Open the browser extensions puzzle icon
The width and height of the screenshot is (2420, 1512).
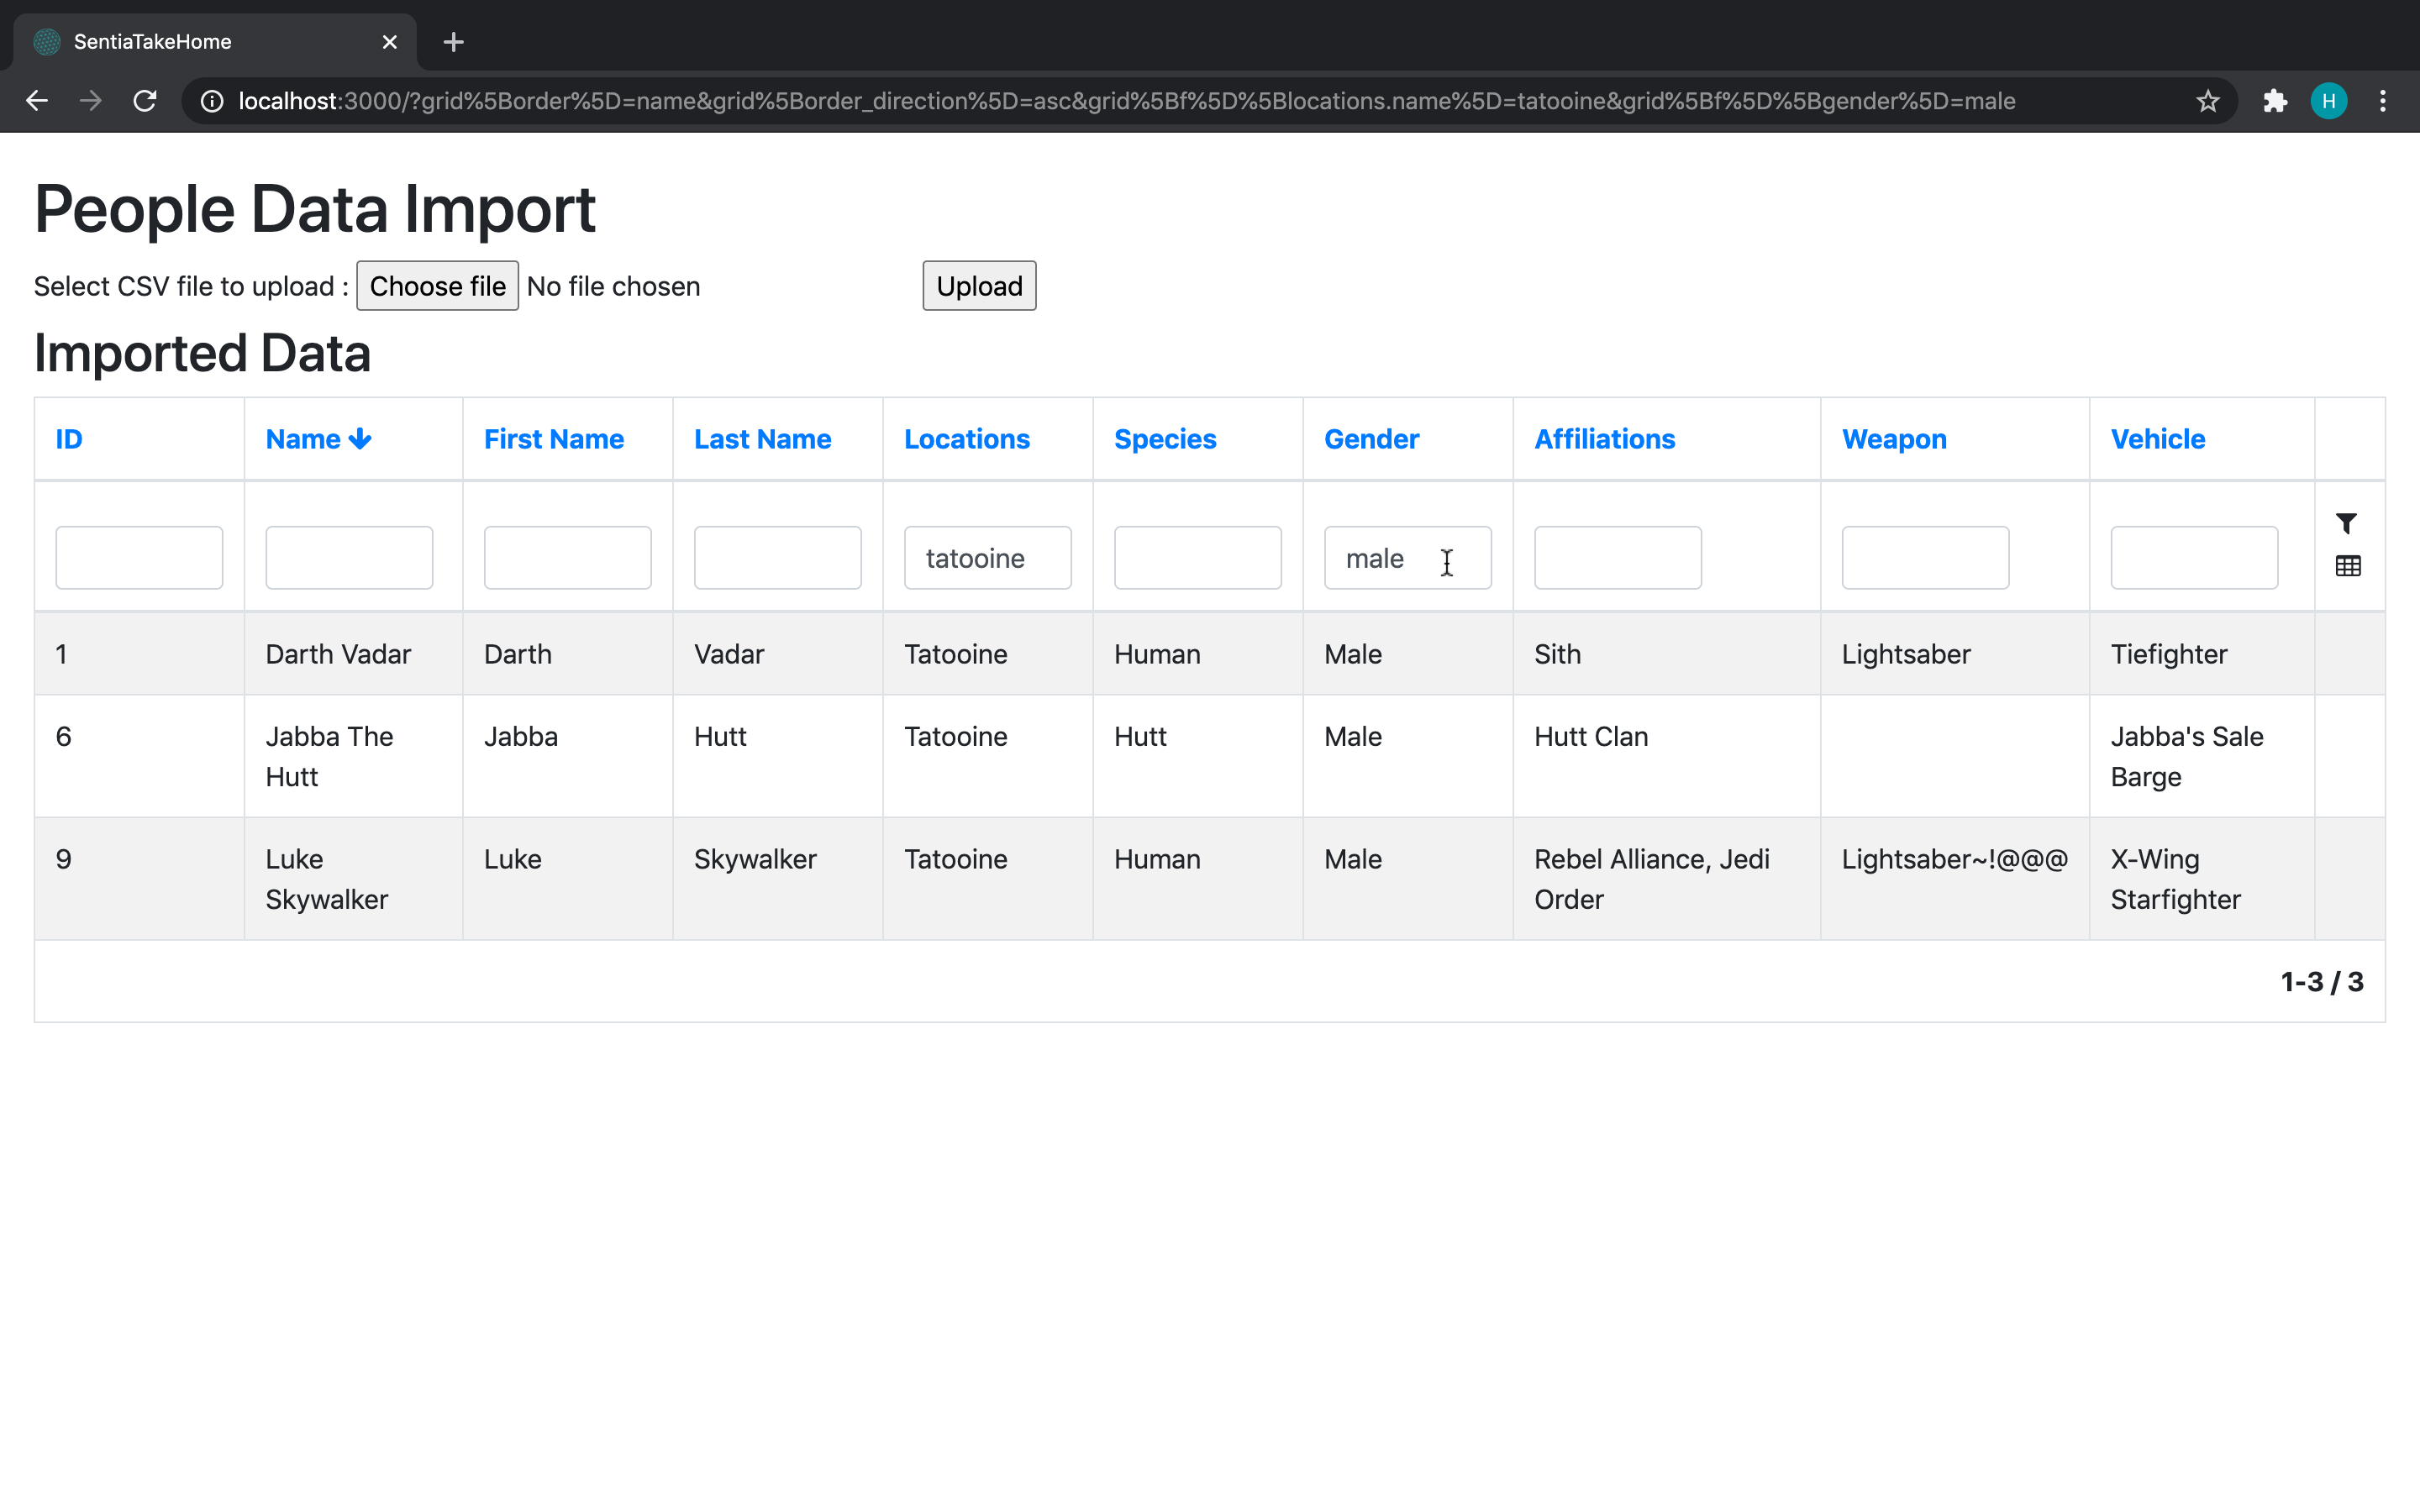pos(2275,101)
